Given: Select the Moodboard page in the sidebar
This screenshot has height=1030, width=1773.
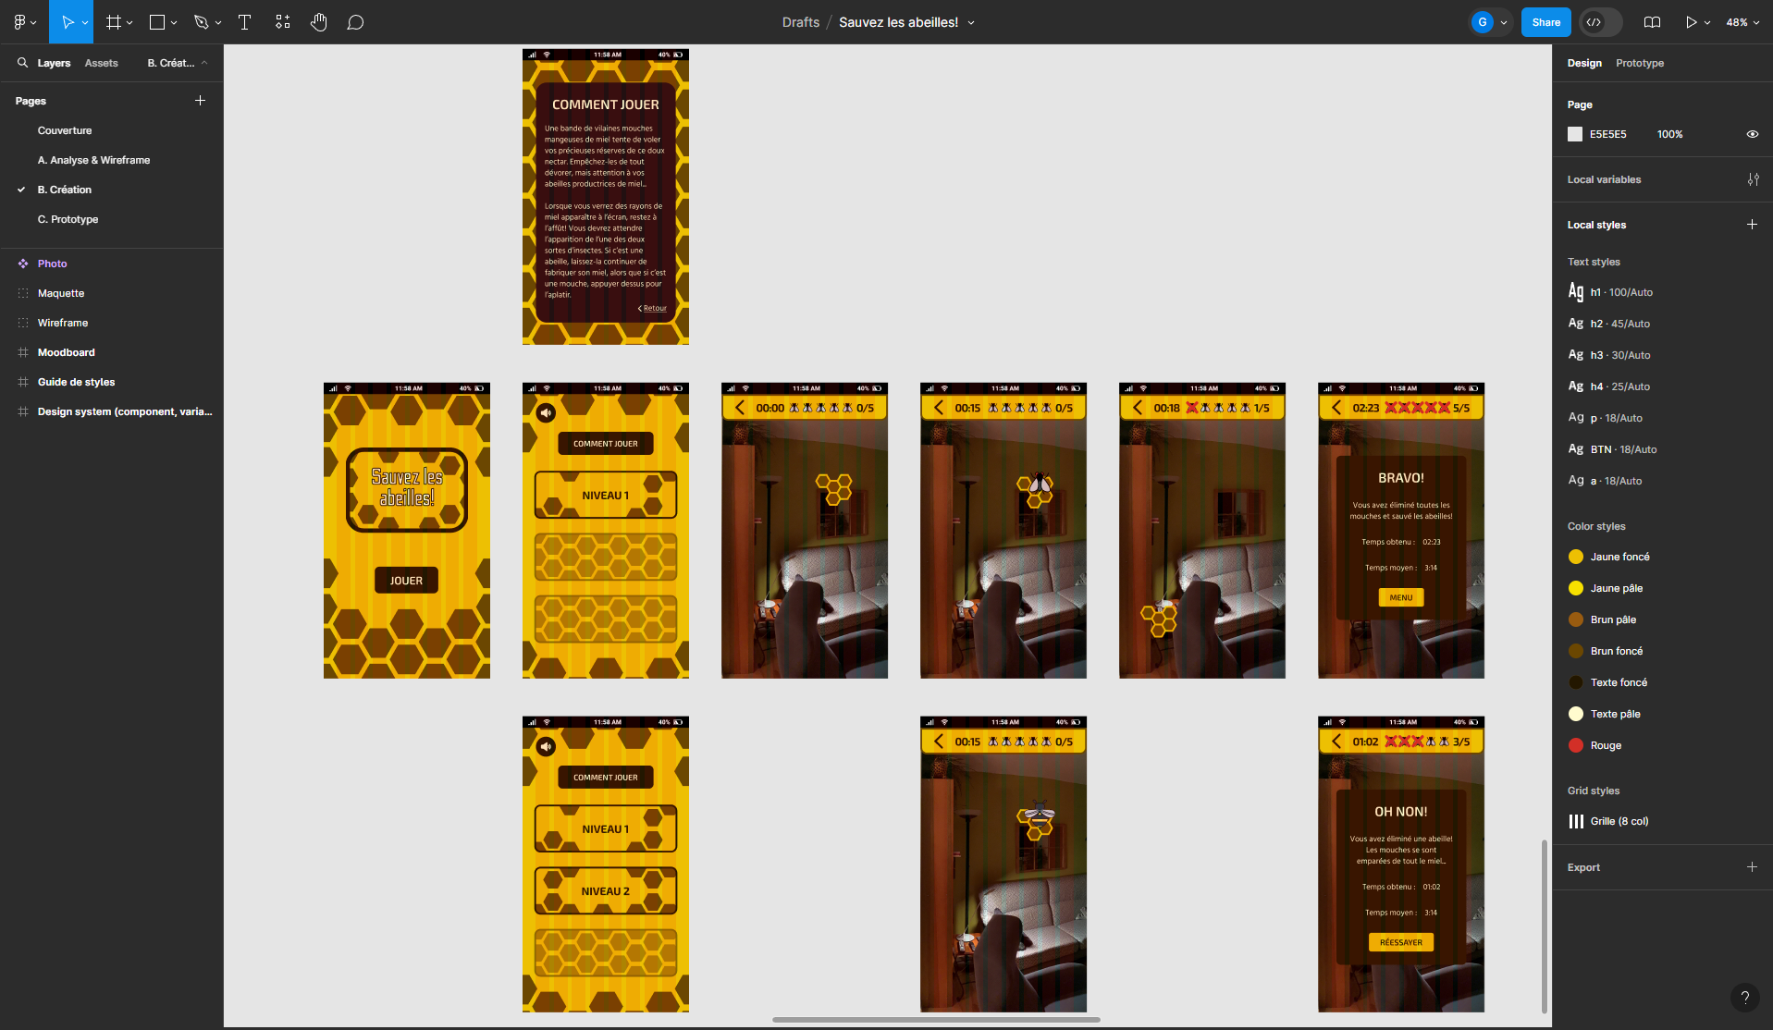Looking at the screenshot, I should pos(66,352).
